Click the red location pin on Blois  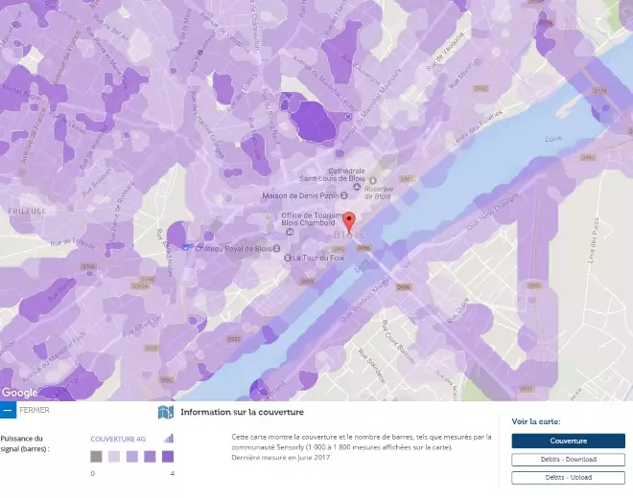point(349,218)
